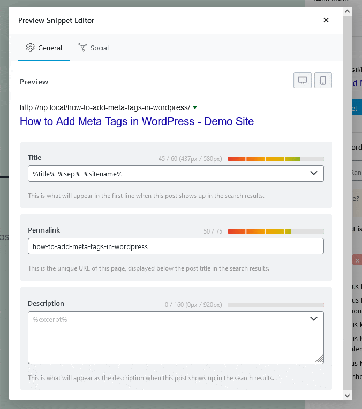Click the textarea resize handle in Description
The image size is (362, 409).
tap(319, 359)
